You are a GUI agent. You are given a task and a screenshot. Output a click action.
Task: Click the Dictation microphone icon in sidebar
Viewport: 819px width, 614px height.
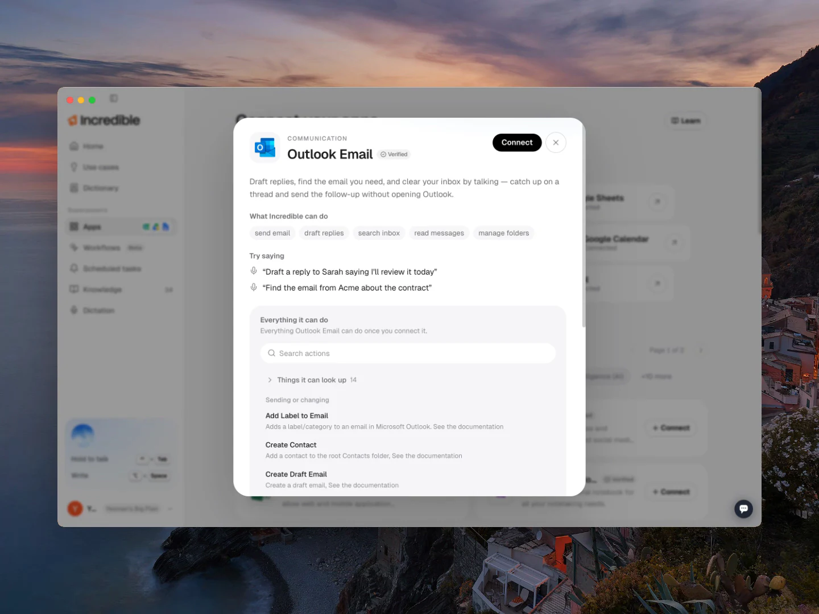(x=74, y=310)
